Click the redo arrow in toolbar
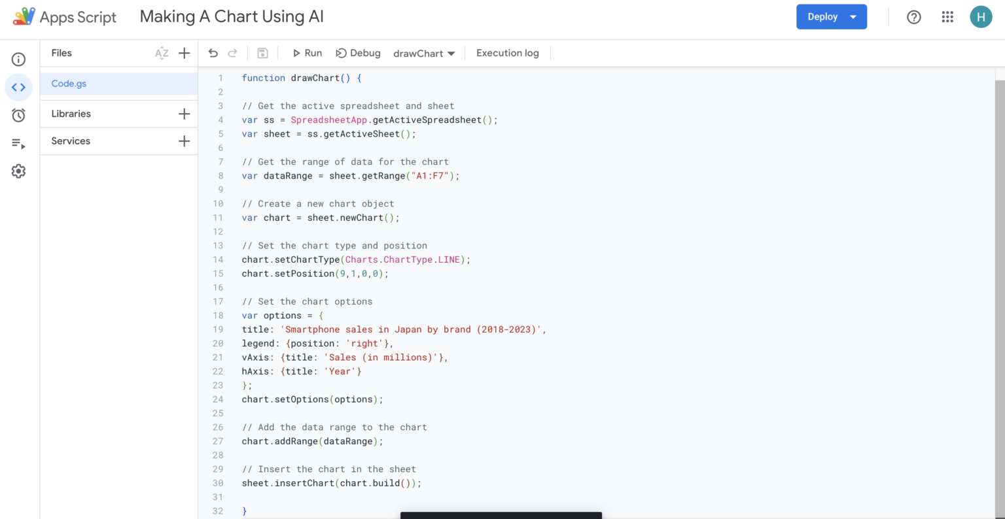 [x=232, y=53]
